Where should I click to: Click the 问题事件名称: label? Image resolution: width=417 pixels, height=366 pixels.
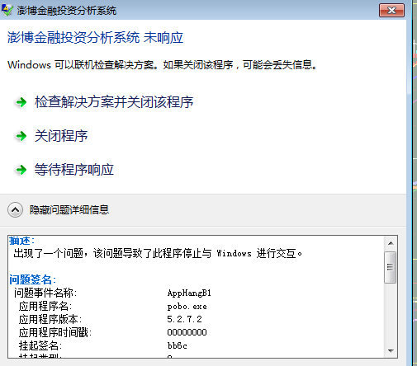[x=45, y=293]
